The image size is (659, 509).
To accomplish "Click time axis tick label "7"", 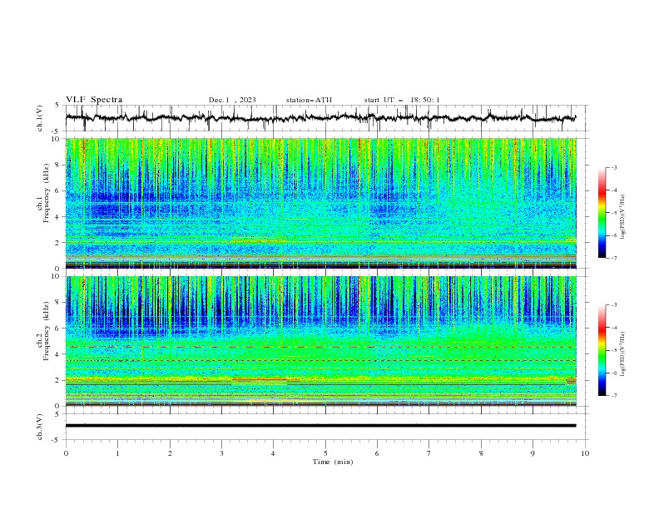I will pos(429,453).
